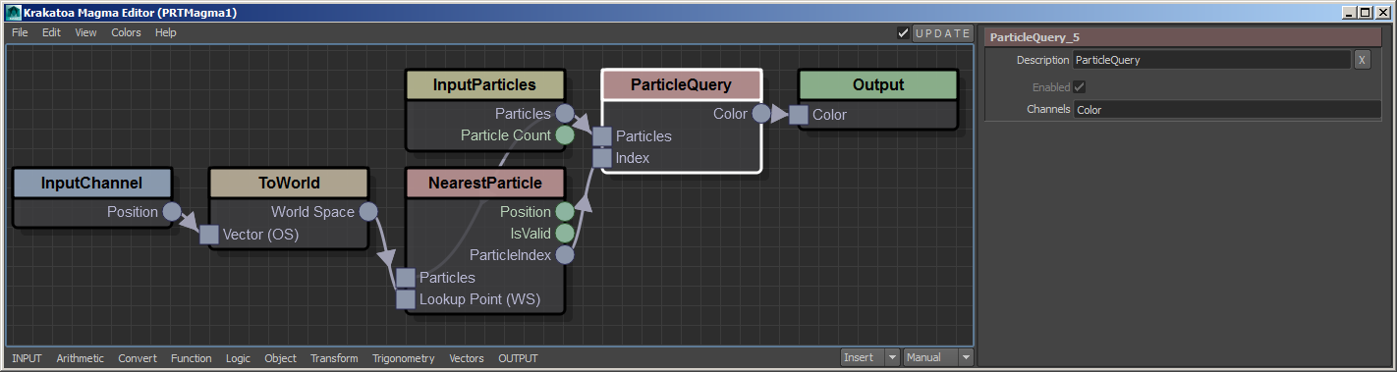Click the World Space output socket on ToWorld
The image size is (1397, 372).
[367, 212]
